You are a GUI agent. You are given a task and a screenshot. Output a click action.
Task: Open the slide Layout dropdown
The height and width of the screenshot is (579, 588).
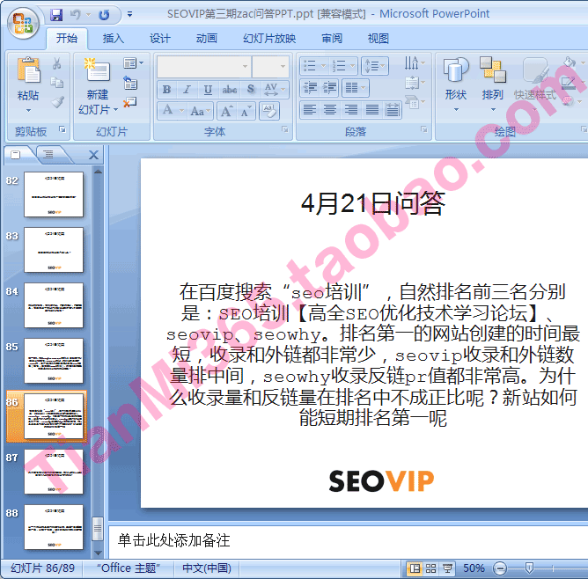[x=134, y=63]
